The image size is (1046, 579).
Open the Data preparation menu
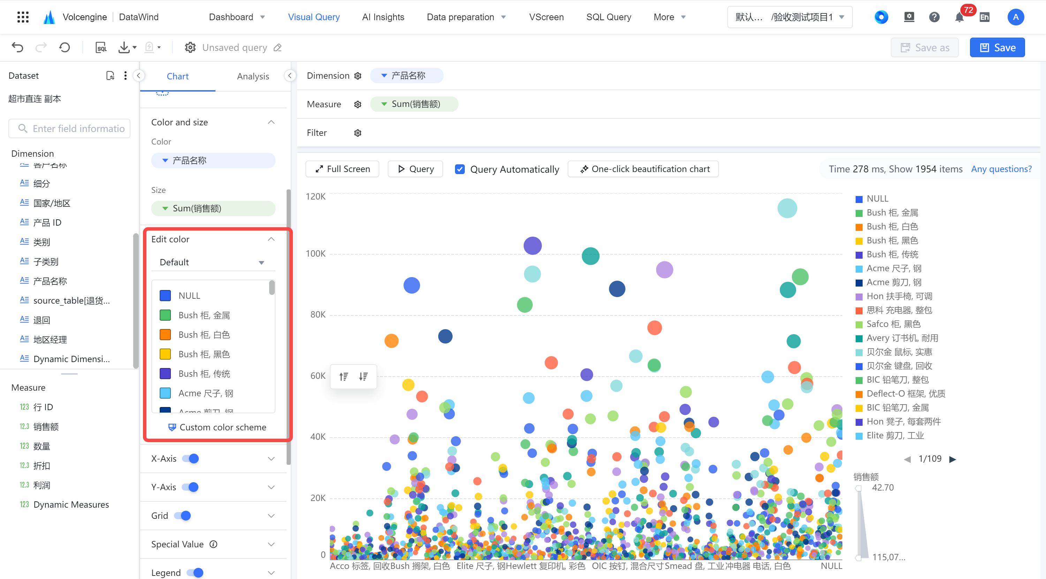[x=466, y=17]
